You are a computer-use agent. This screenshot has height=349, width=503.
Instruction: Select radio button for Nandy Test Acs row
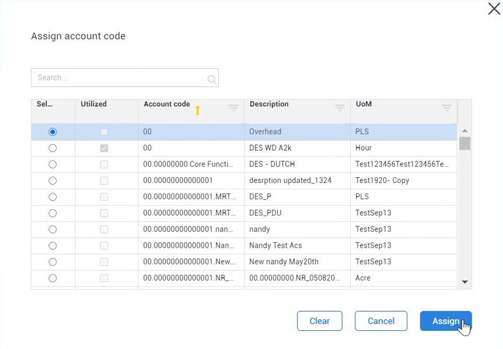coord(53,245)
